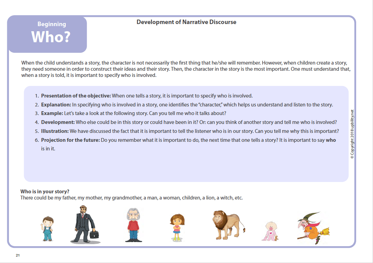Click the "Presentation of the objective" list item
The height and width of the screenshot is (263, 373).
[76, 96]
